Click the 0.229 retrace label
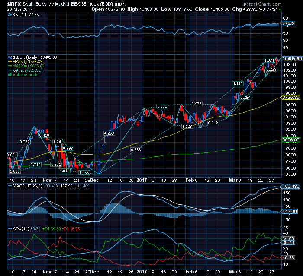Viewport: 303px width, 276px height. 271,69
